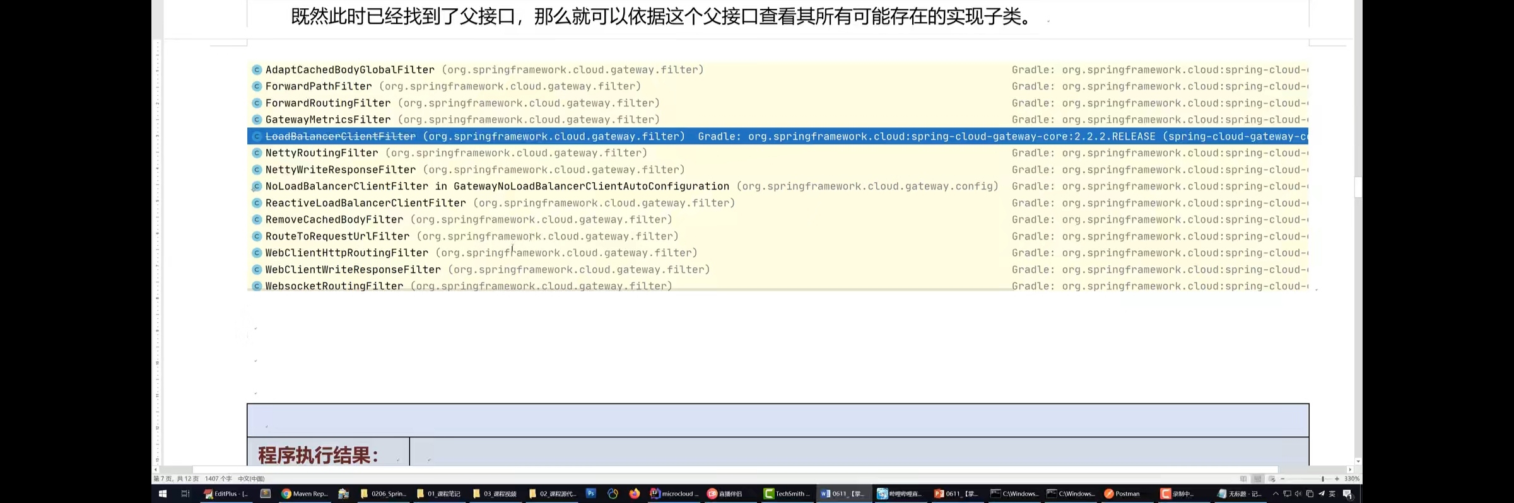Image resolution: width=1514 pixels, height=503 pixels.
Task: Open the Windows Start menu
Action: 162,494
